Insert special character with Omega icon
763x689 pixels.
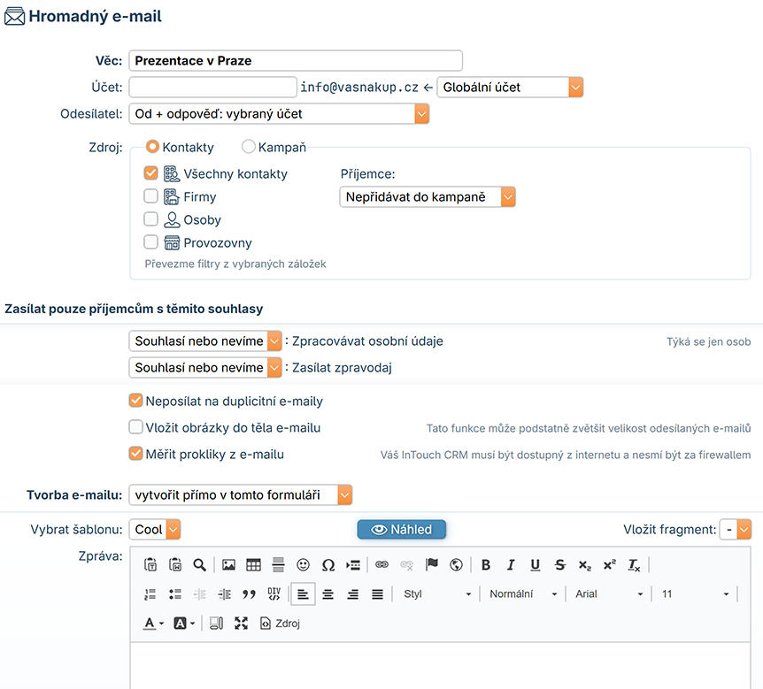click(x=328, y=564)
